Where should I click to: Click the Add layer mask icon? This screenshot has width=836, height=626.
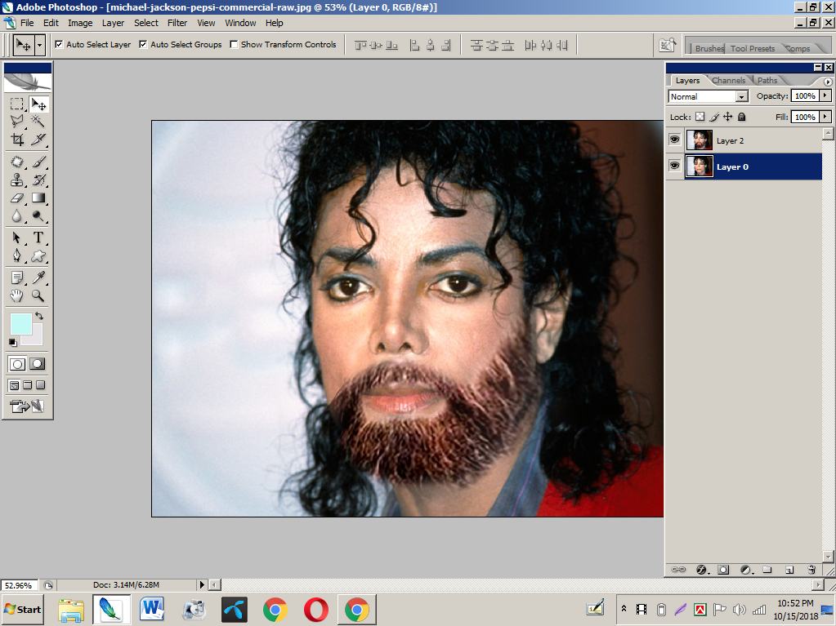point(723,570)
